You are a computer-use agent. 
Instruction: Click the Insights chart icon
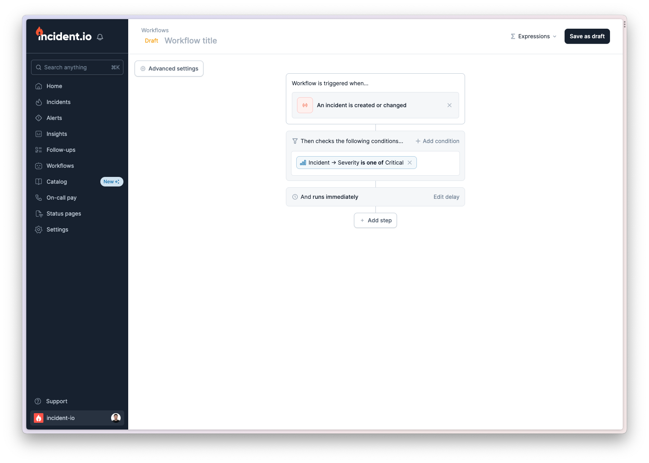(x=39, y=134)
